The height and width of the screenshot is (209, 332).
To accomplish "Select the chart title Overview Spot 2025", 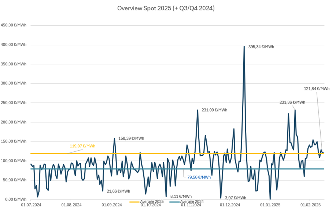I will [166, 8].
